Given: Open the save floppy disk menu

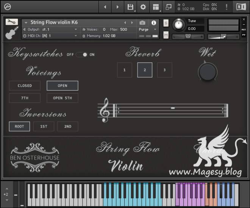Looking at the screenshot, I should tap(130, 7).
